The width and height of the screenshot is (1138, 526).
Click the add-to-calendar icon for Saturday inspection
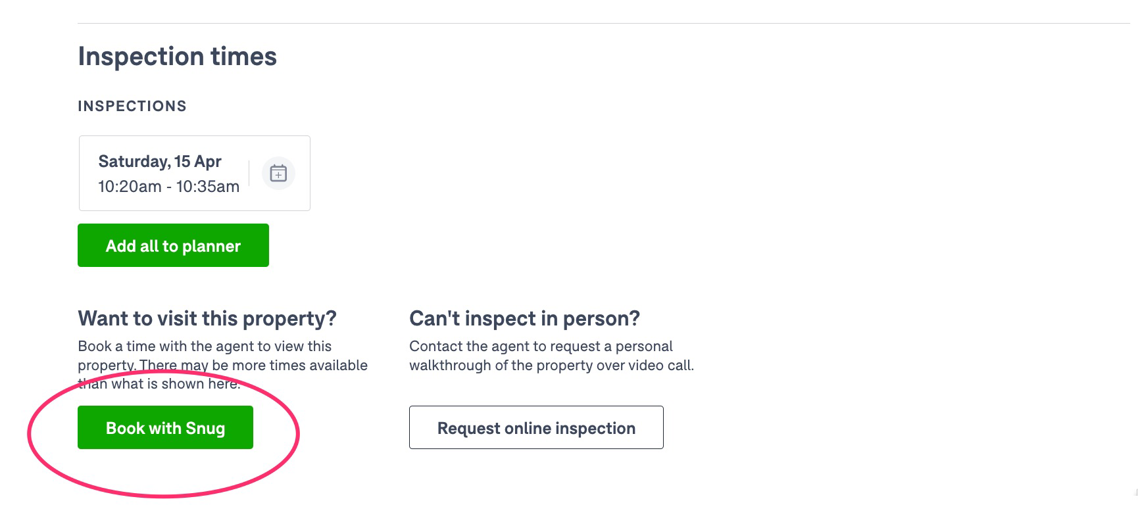pyautogui.click(x=278, y=174)
